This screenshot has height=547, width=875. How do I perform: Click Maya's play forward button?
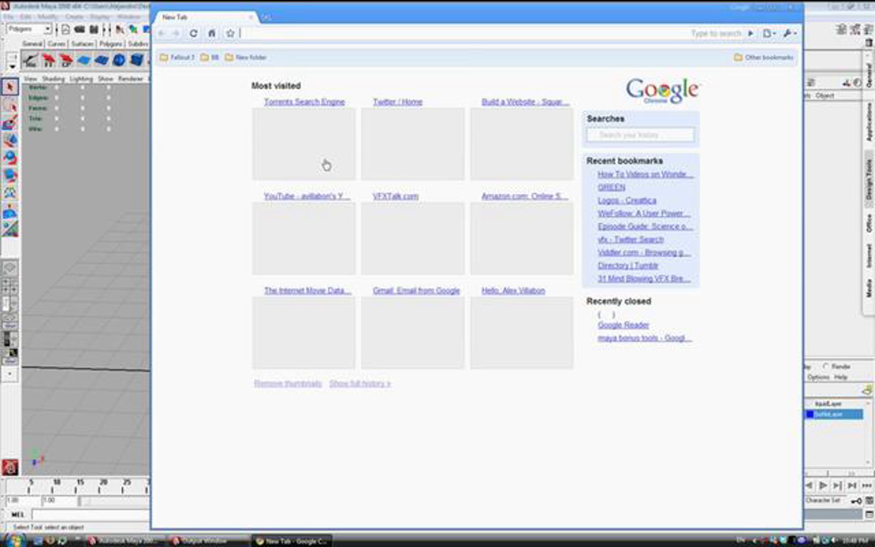click(823, 485)
